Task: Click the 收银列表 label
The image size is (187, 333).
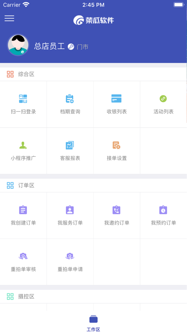Action: tap(117, 111)
